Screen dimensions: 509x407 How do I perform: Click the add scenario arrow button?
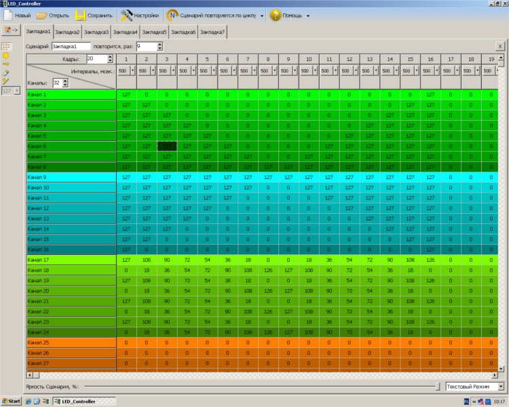12,30
